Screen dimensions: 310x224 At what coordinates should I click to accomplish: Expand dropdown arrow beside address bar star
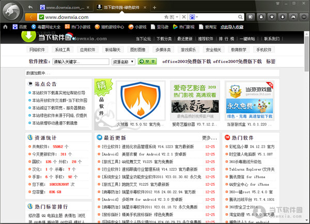[177, 17]
